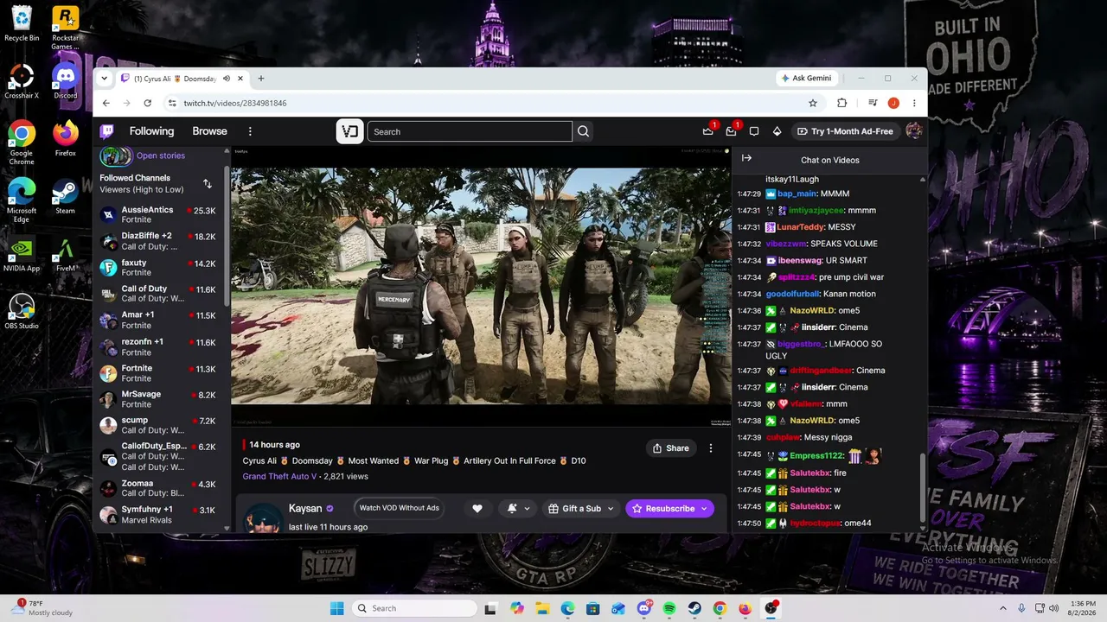Click the Share button
1107x622 pixels.
click(671, 448)
